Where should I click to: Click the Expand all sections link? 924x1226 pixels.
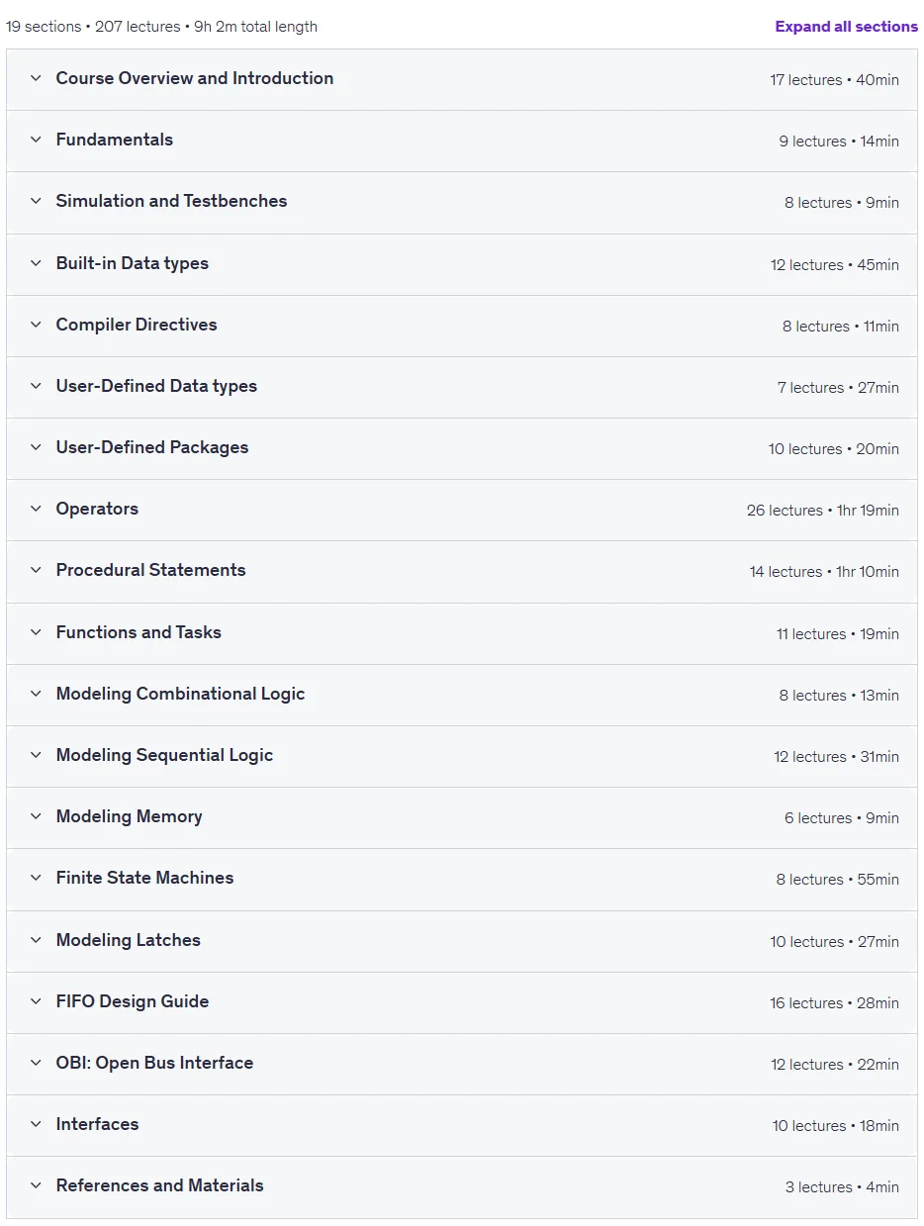click(846, 27)
